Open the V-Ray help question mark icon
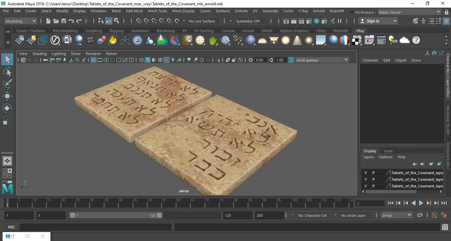Image resolution: width=451 pixels, height=241 pixels. tap(416, 40)
